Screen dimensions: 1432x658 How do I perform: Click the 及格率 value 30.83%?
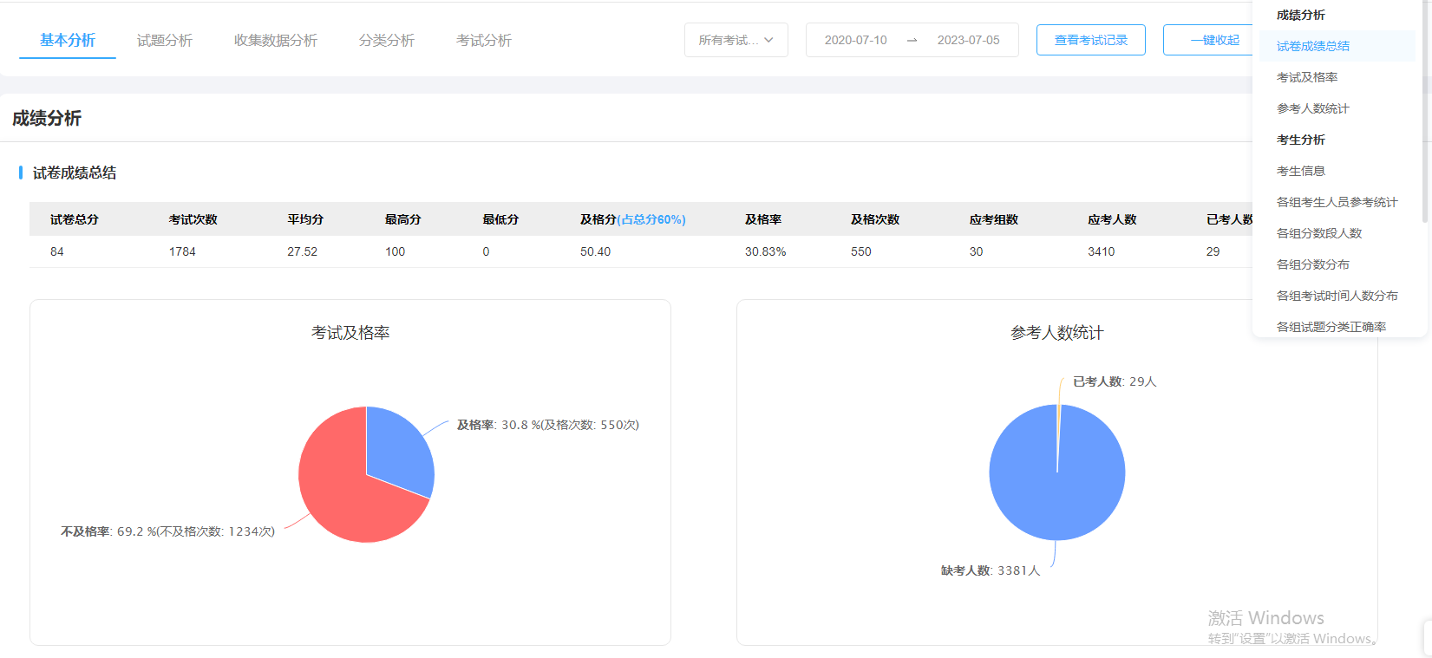pyautogui.click(x=765, y=251)
